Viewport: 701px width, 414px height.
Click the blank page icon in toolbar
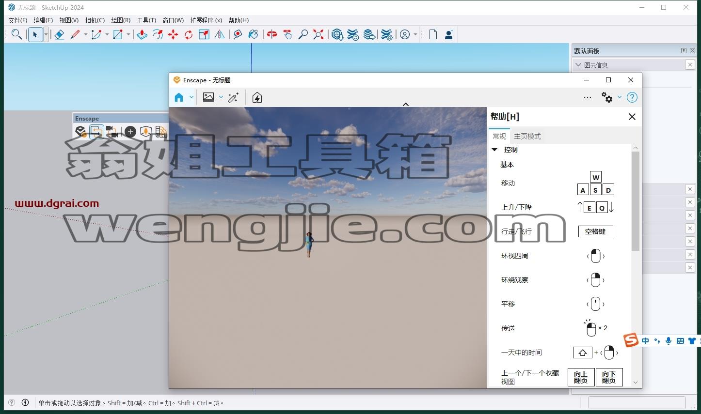[x=433, y=34]
